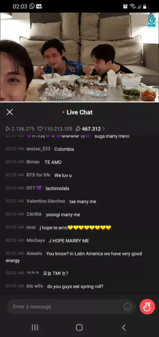Tap the live video stream area
Viewport: 159px width, 337px height.
tap(79, 57)
